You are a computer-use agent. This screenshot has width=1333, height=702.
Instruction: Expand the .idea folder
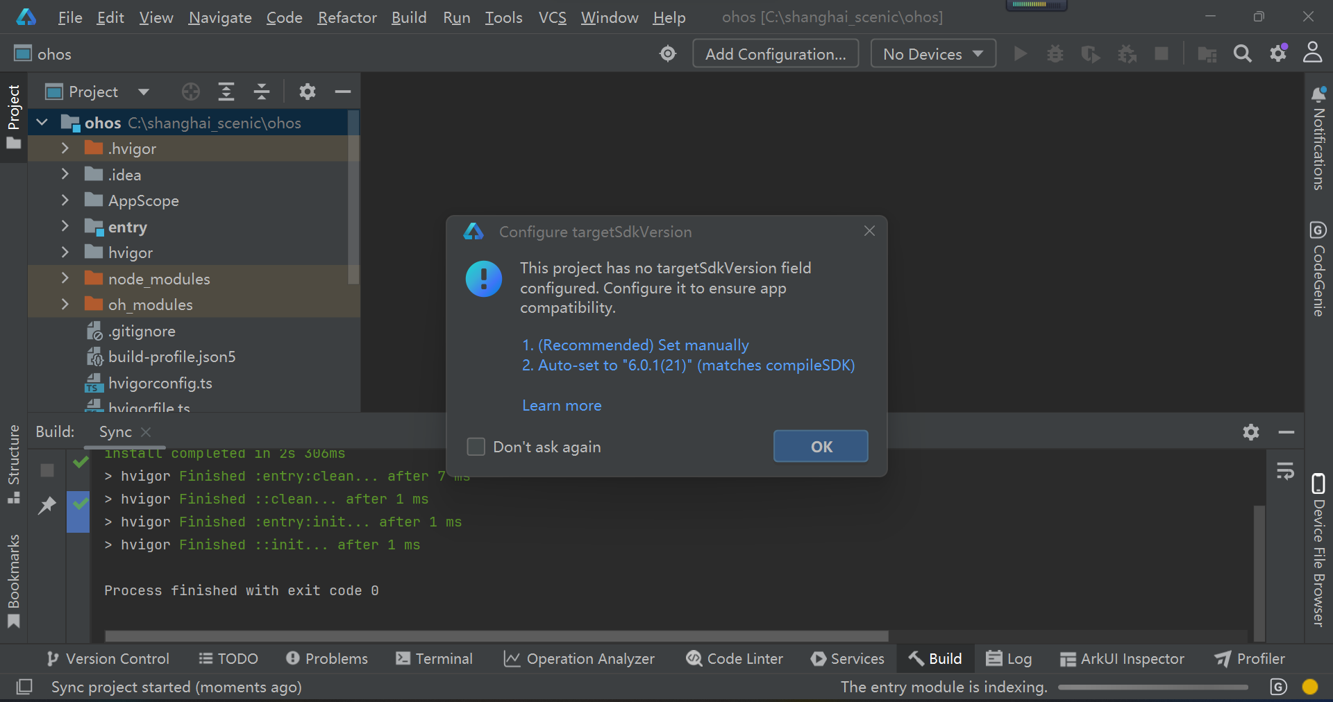pos(65,174)
